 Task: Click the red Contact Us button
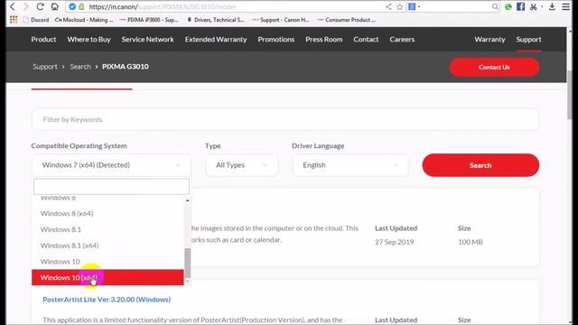coord(494,67)
